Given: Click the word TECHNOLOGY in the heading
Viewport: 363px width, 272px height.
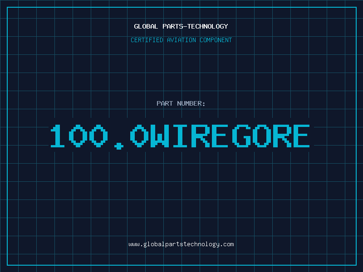Looking at the screenshot, I should coord(208,26).
